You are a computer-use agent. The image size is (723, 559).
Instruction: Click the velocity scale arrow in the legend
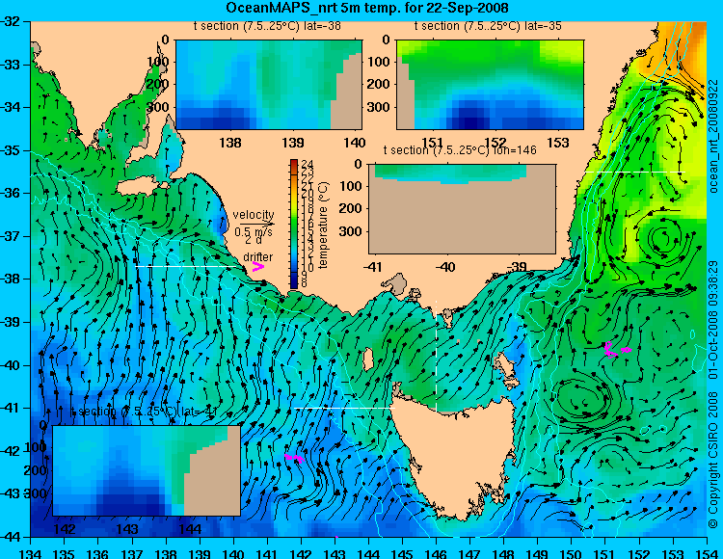pyautogui.click(x=256, y=224)
